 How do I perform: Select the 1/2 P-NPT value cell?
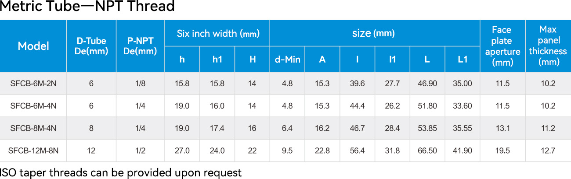coord(141,151)
